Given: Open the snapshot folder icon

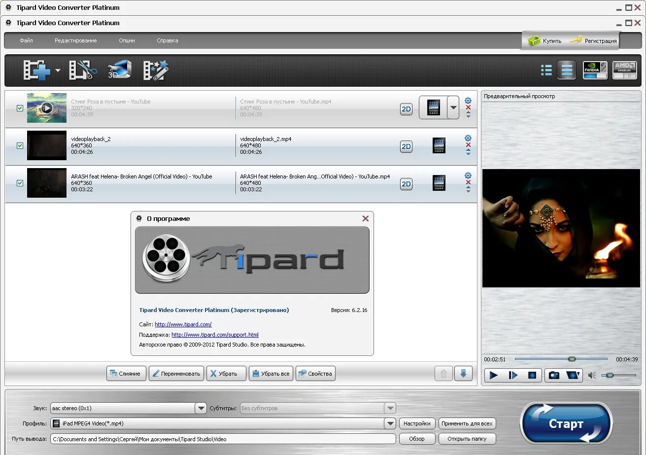Looking at the screenshot, I should [573, 375].
